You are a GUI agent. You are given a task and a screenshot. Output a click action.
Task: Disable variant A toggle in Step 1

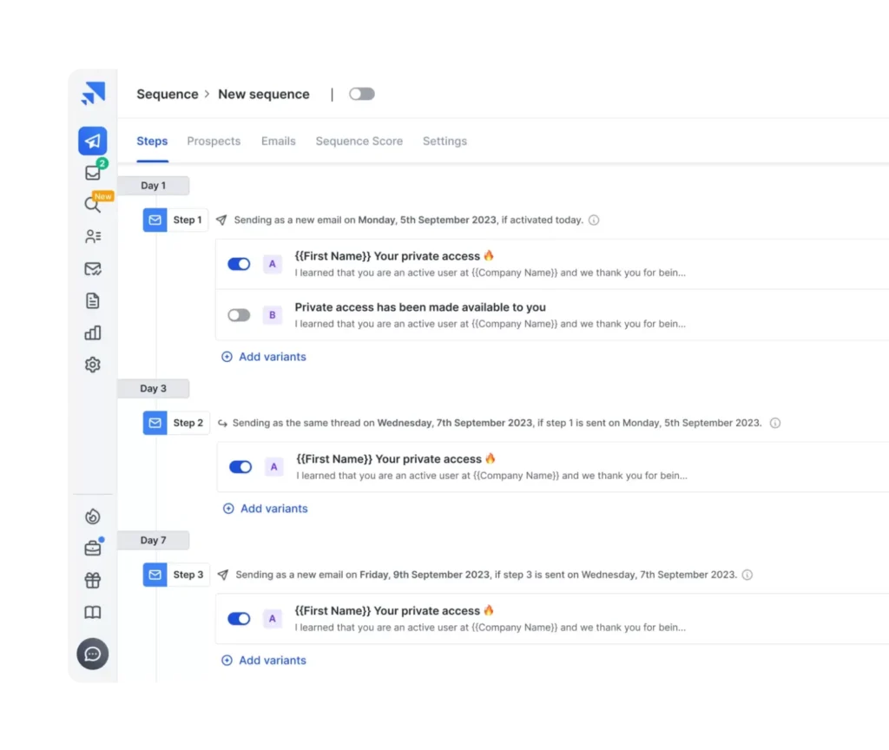click(x=239, y=264)
